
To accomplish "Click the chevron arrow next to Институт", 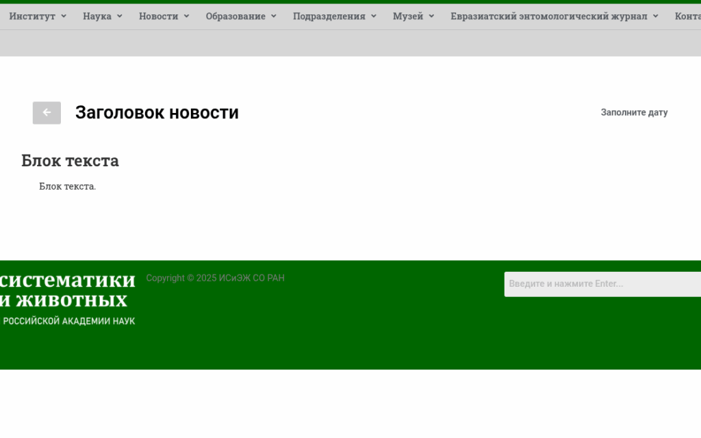I will click(x=64, y=16).
